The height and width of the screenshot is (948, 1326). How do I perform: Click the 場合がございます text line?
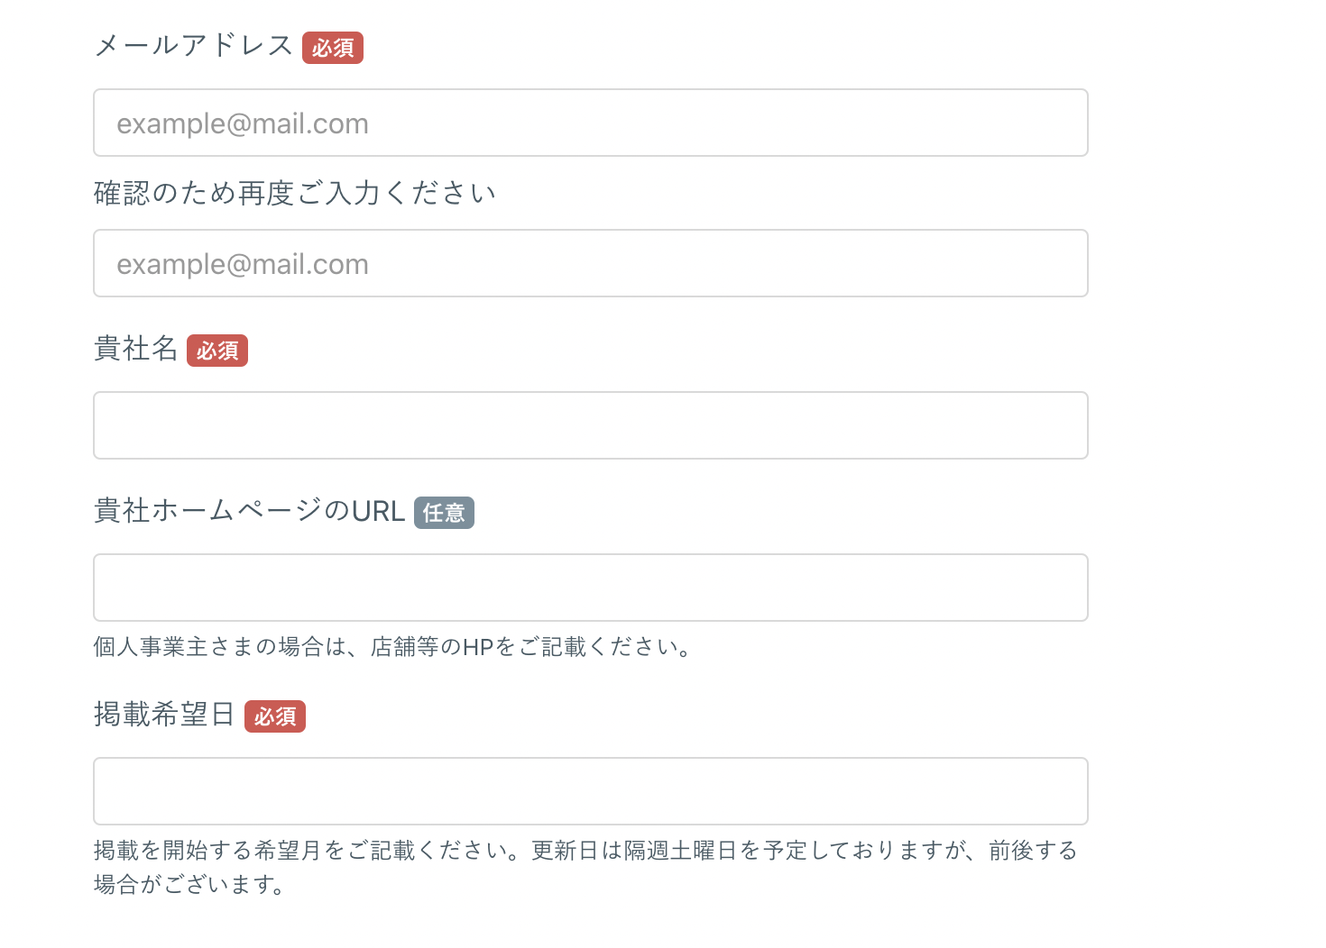189,885
